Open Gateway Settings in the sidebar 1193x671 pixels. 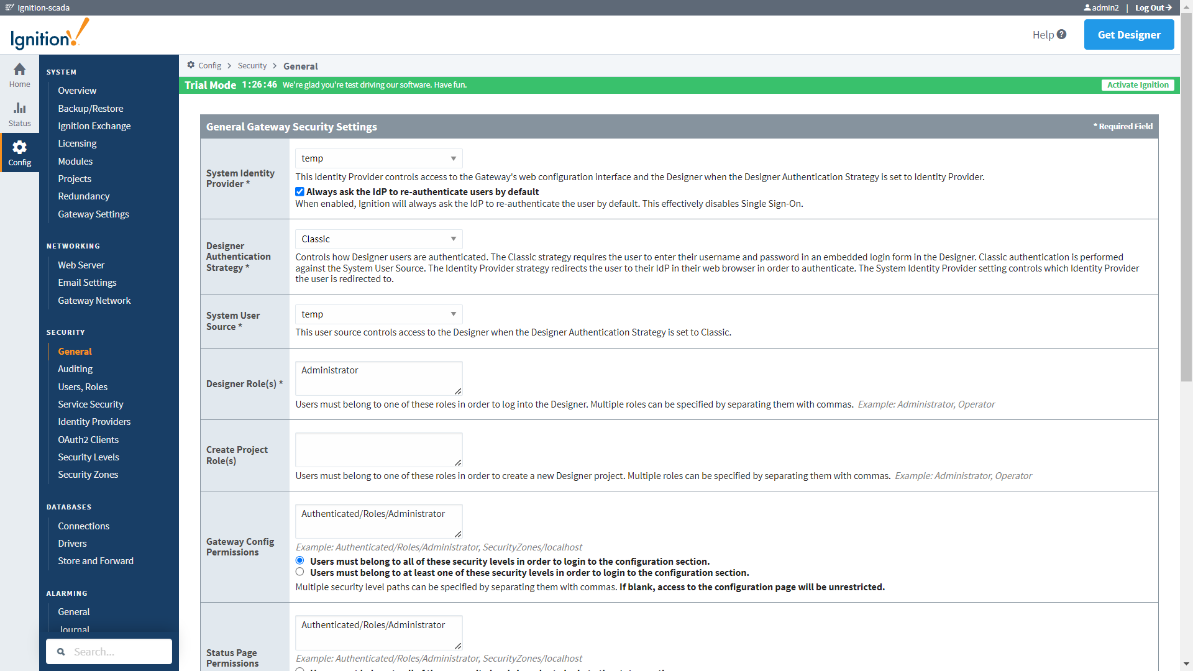tap(94, 214)
